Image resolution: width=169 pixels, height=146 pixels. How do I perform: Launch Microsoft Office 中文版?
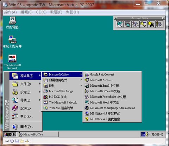112,91
